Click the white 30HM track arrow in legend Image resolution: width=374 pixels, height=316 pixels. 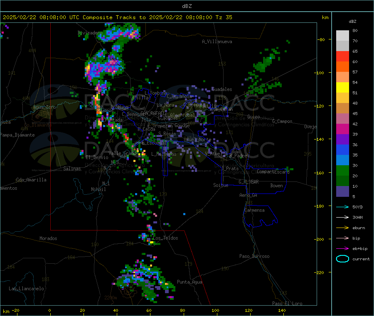pos(342,217)
